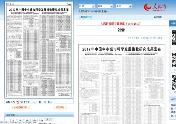Submit the rating with 提交 button

pyautogui.click(x=49, y=120)
